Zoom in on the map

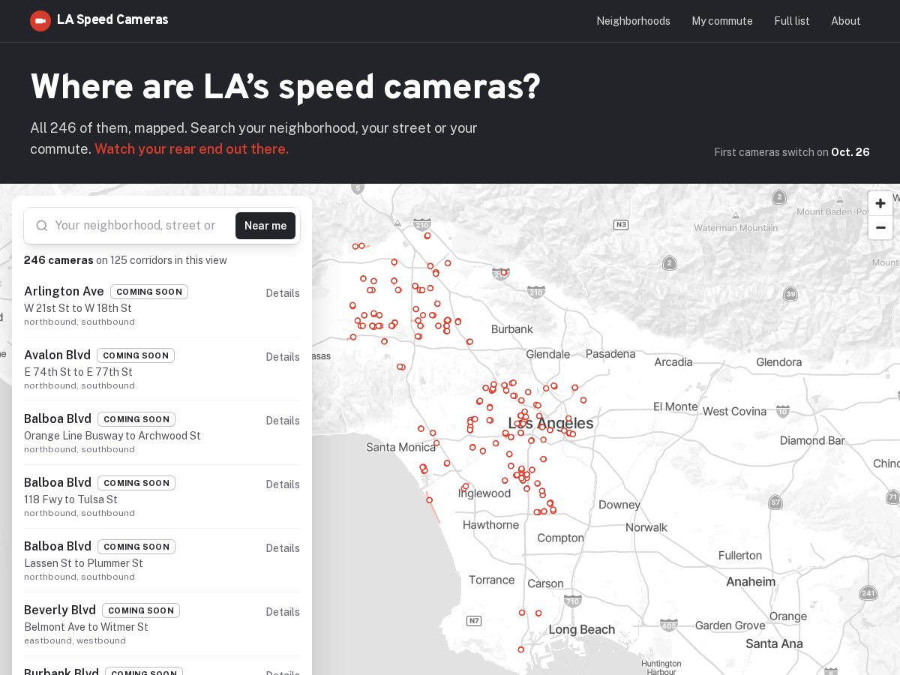[880, 203]
